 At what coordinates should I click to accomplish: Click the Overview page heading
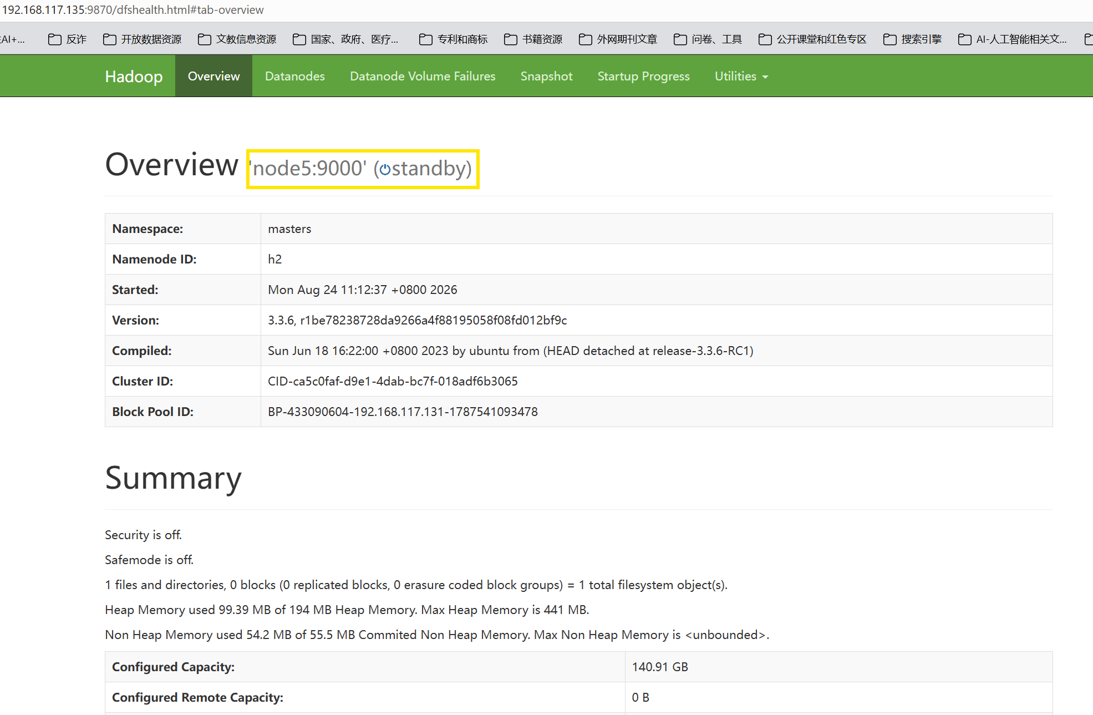click(x=172, y=165)
